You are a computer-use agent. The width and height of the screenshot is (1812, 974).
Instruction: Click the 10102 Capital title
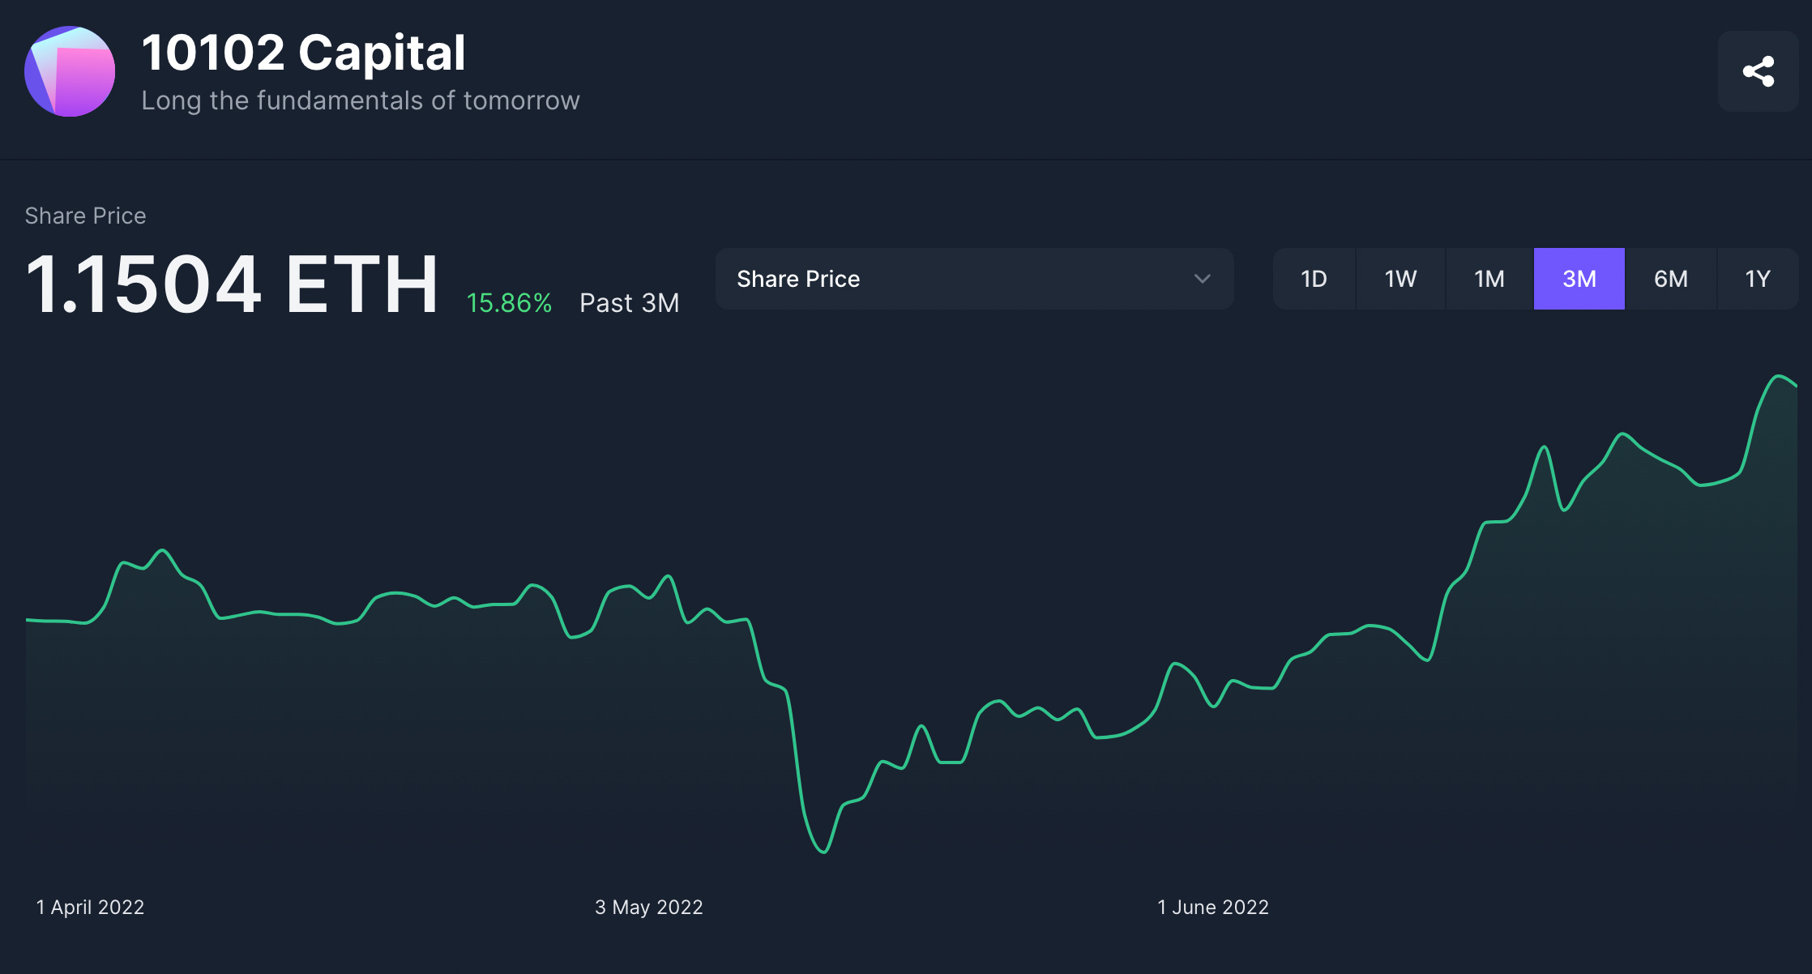point(303,53)
